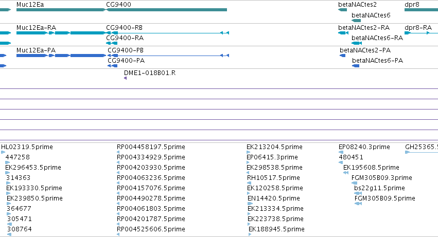The width and height of the screenshot is (438, 237).
Task: Select the Muc12Ea gene bar
Action: (x=61, y=10)
